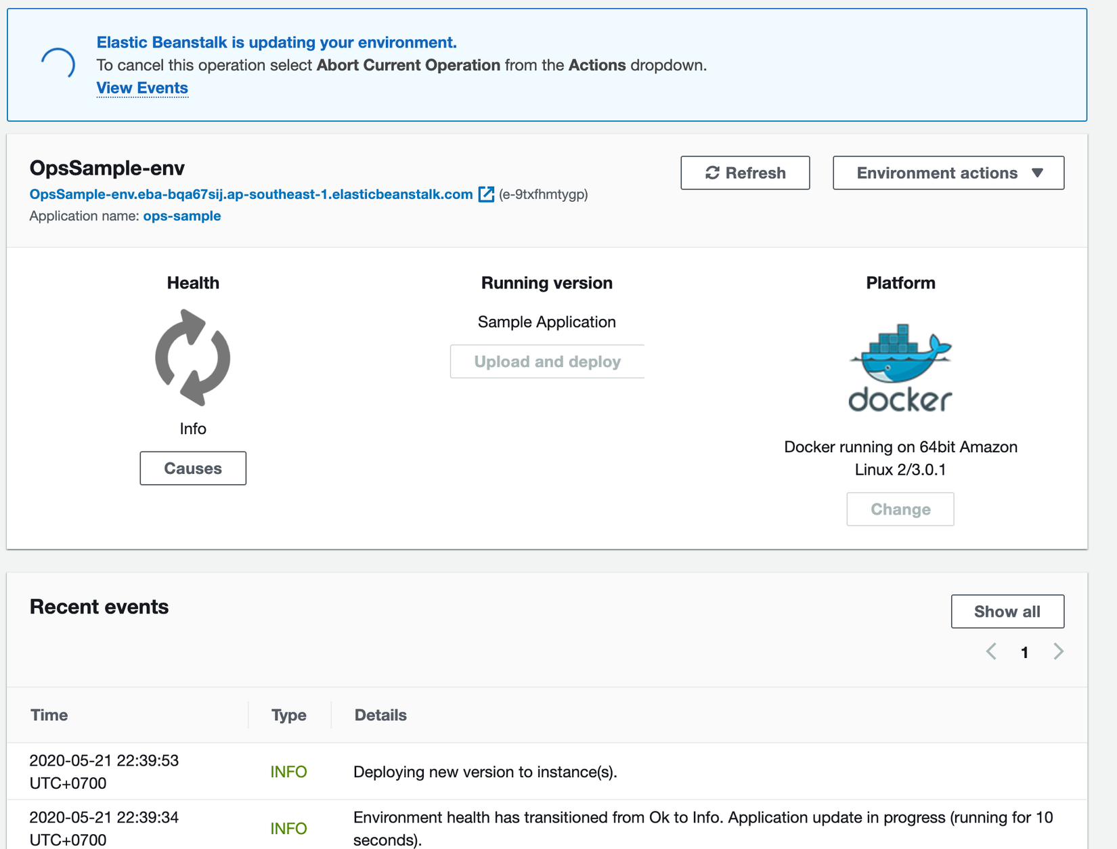Click the Causes button under Health
Viewport: 1117px width, 849px height.
(193, 469)
